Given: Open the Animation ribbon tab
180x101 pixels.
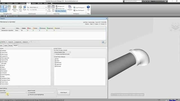Looking at the screenshot, I should (x=22, y=3).
